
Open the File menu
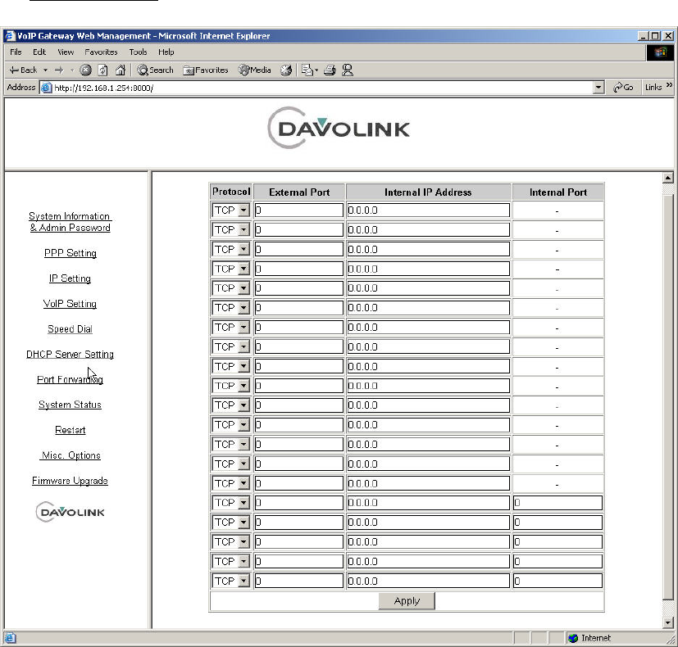pyautogui.click(x=16, y=52)
